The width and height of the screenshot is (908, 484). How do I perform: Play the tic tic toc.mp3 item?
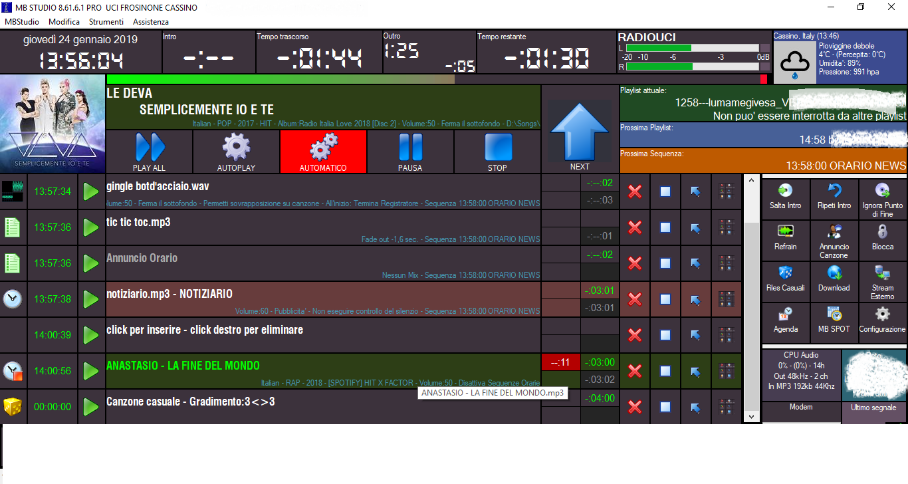(91, 227)
